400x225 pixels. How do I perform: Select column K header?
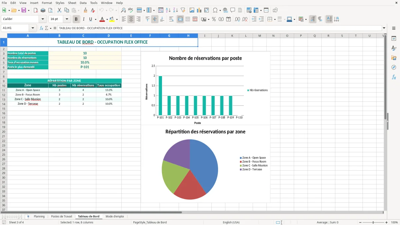232,36
